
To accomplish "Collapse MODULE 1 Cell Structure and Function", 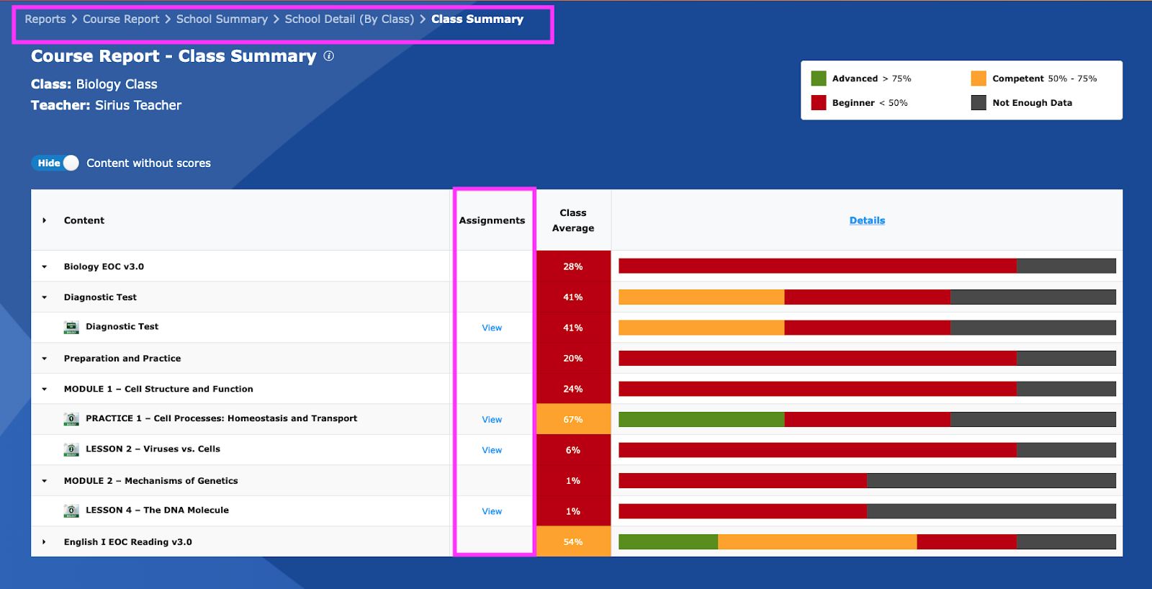I will click(44, 389).
